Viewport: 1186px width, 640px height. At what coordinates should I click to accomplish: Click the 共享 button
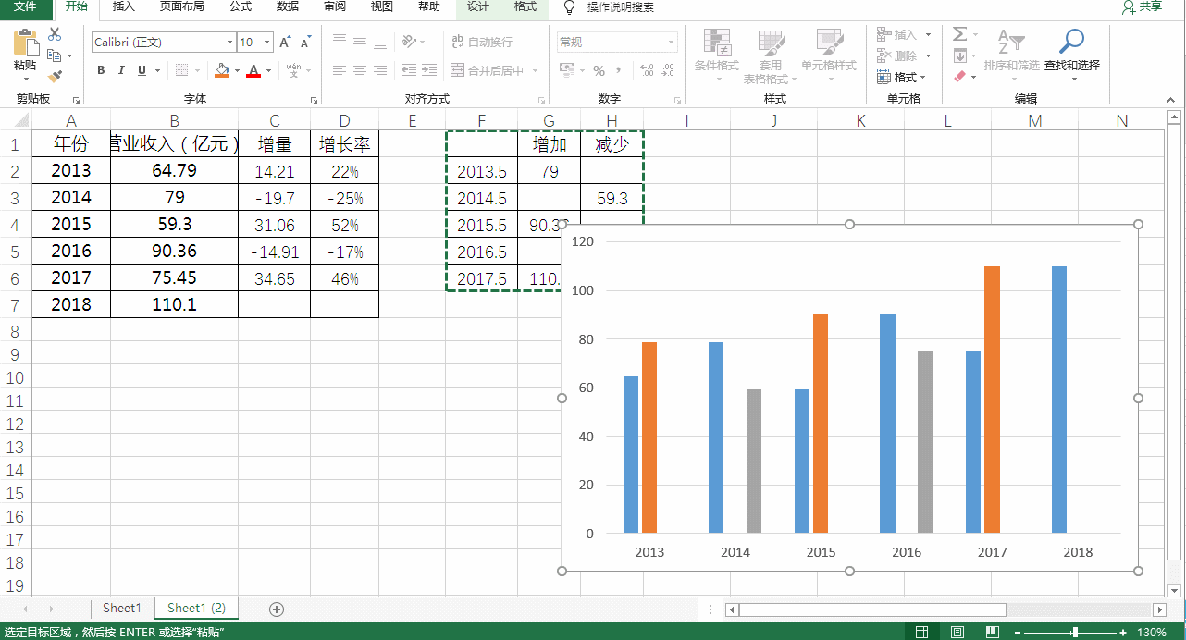(1147, 8)
